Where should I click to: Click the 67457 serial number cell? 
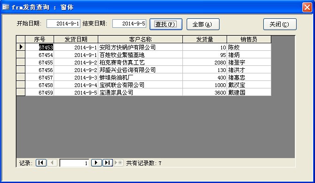(x=39, y=78)
